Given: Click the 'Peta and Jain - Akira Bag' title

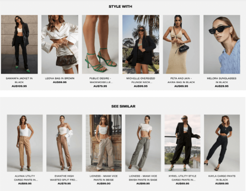Looking at the screenshot, I should [x=181, y=80].
